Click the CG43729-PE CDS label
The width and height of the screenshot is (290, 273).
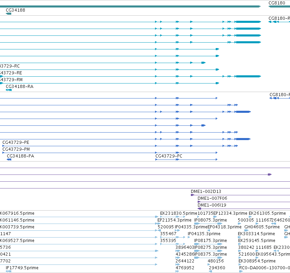tap(16, 142)
